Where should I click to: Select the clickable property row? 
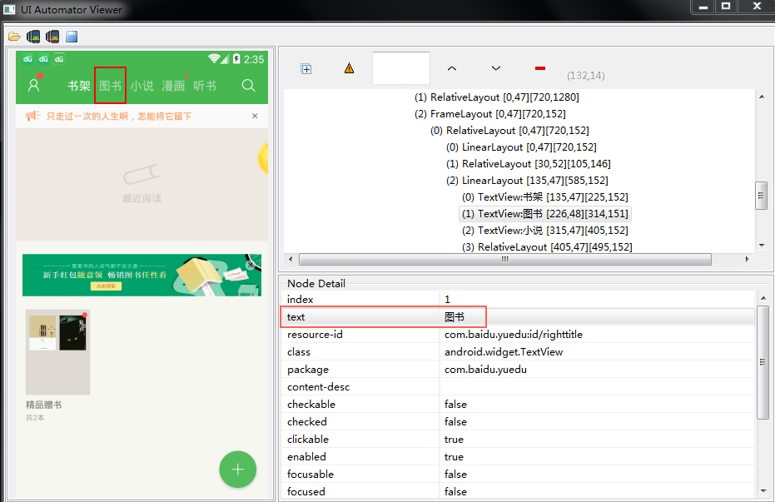click(519, 440)
